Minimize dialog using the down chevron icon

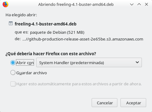coord(132,4)
